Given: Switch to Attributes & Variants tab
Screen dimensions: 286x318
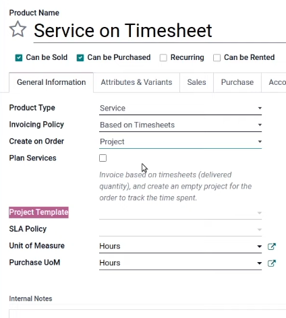Looking at the screenshot, I should tap(136, 82).
